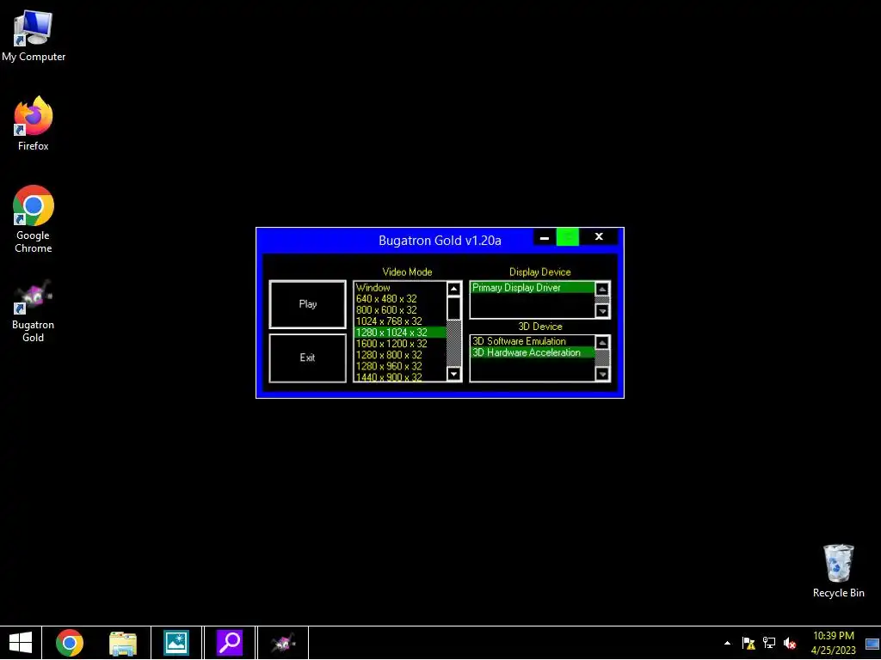Launch Firefox from the desktop

34,124
